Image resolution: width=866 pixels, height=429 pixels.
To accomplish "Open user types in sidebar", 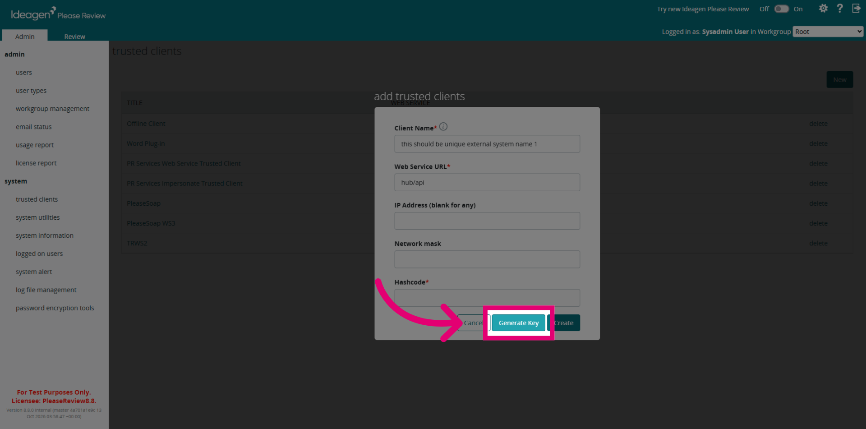I will tap(31, 91).
